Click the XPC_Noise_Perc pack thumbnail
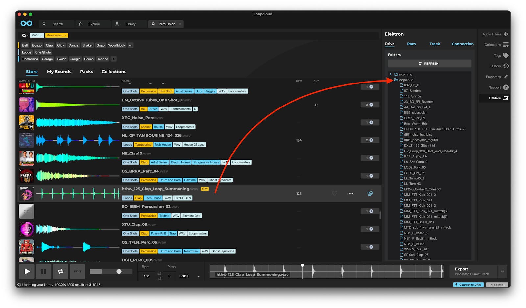Screen dimensions: 526x308 tap(27, 123)
